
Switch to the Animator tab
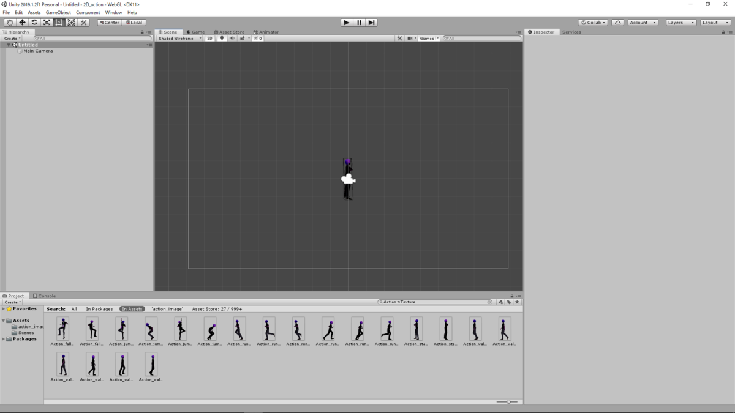coord(266,32)
